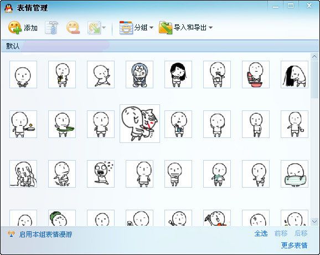Viewport: 320px width, 255px height.
Task: Click the 添加 add emoticon button
Action: tap(23, 28)
